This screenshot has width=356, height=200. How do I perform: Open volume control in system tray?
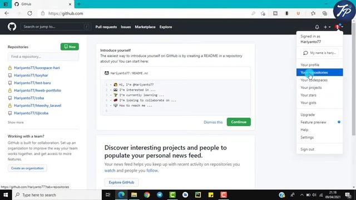coord(314,195)
